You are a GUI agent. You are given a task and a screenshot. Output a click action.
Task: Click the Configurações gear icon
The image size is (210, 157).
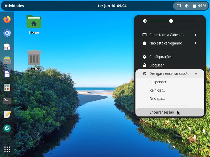tap(145, 57)
